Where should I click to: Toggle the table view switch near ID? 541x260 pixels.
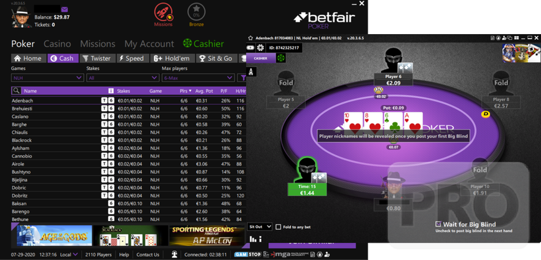(x=250, y=48)
